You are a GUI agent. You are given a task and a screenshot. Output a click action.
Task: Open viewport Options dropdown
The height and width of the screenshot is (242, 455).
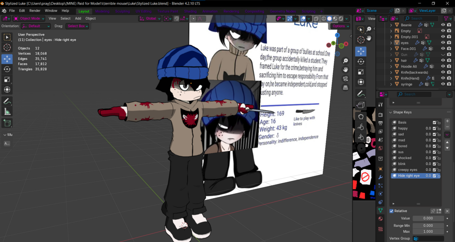coord(340,26)
